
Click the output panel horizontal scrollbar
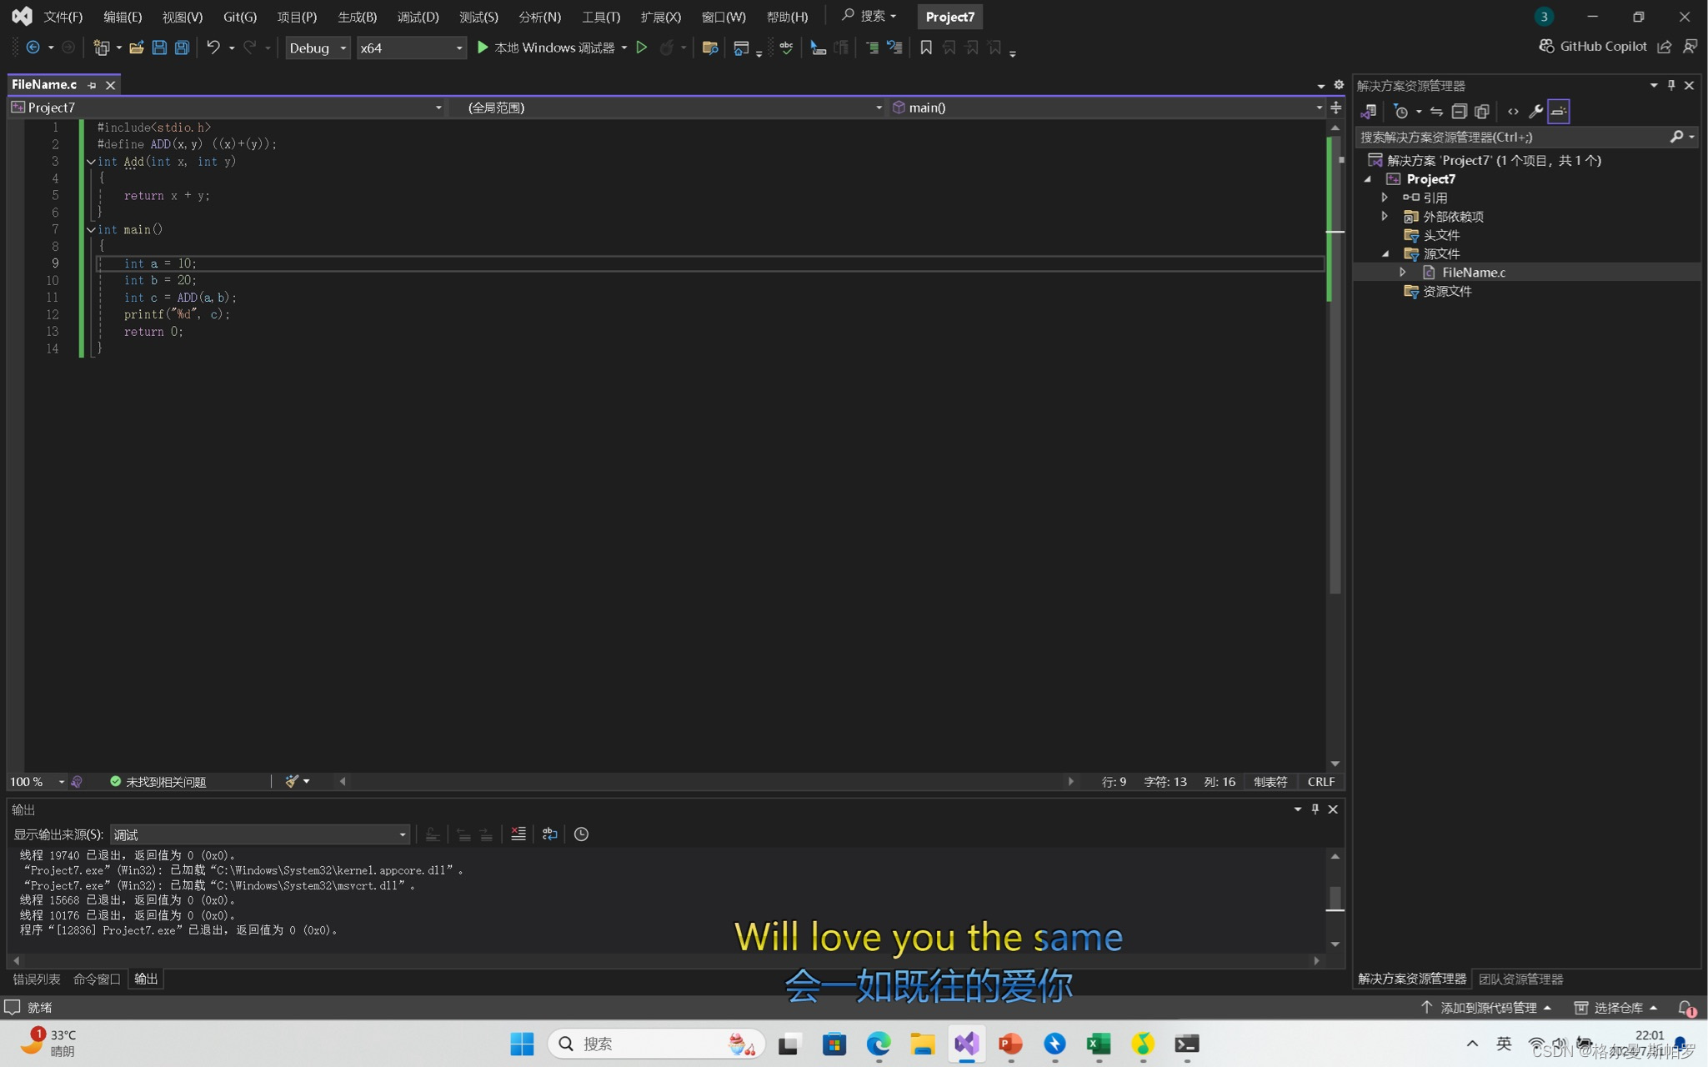click(x=665, y=960)
